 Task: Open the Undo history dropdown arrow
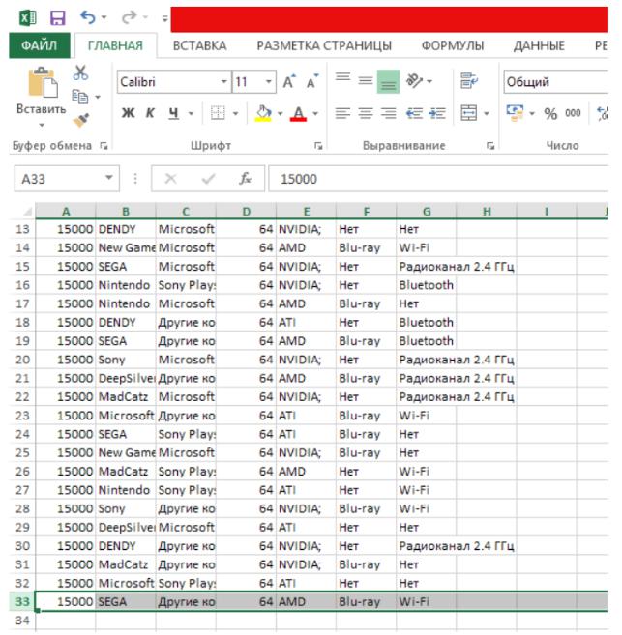(x=104, y=17)
